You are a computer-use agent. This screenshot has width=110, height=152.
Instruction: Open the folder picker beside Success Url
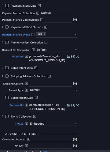pyautogui.click(x=68, y=105)
